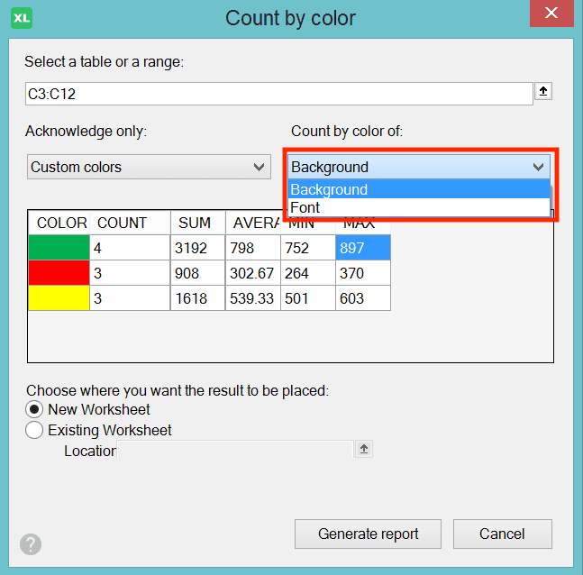Click the range input field containing C3:C12

(x=278, y=94)
